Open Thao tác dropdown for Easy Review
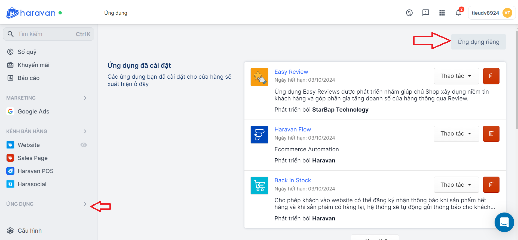This screenshot has height=240, width=518. tap(456, 76)
